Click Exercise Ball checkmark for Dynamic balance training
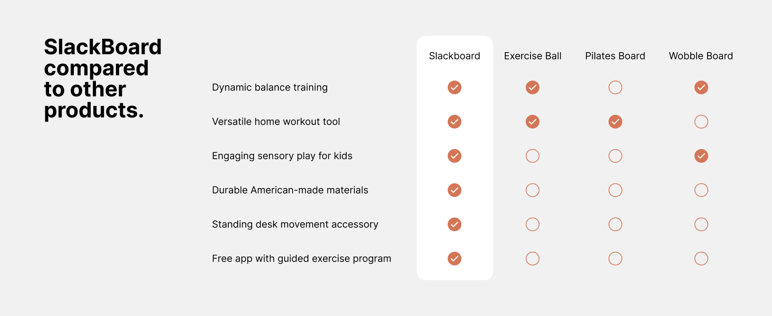 (x=533, y=87)
